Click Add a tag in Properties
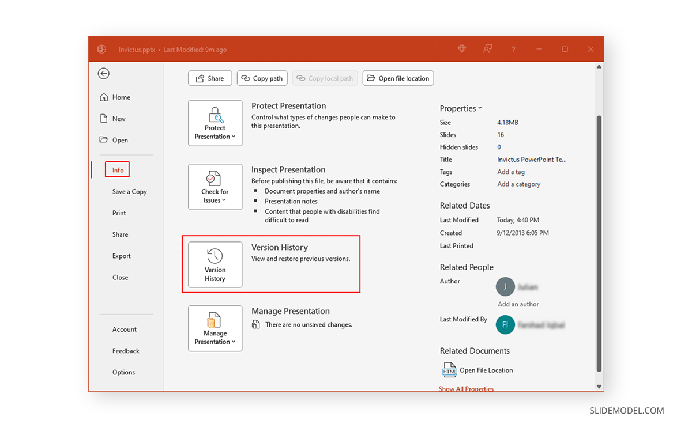This screenshot has height=428, width=692. click(511, 172)
